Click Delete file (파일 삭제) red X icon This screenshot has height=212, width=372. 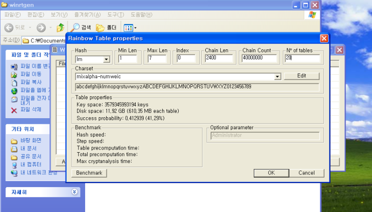click(x=14, y=110)
